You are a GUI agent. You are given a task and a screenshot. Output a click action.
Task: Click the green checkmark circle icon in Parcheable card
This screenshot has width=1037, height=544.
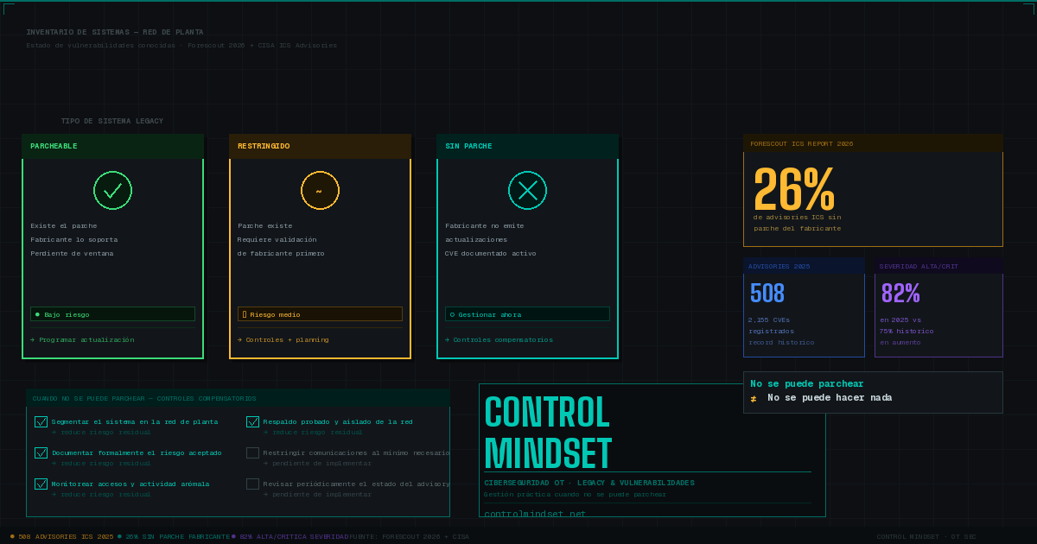(x=112, y=190)
